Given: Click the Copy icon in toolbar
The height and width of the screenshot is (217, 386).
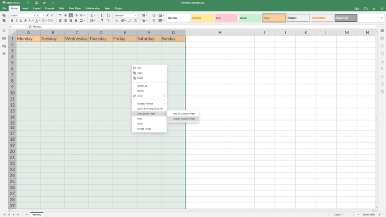Looking at the screenshot, I should click(x=4, y=15).
